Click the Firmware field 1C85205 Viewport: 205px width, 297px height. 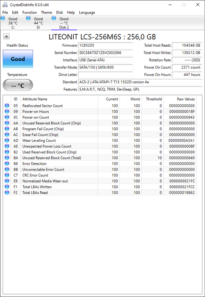(x=105, y=45)
